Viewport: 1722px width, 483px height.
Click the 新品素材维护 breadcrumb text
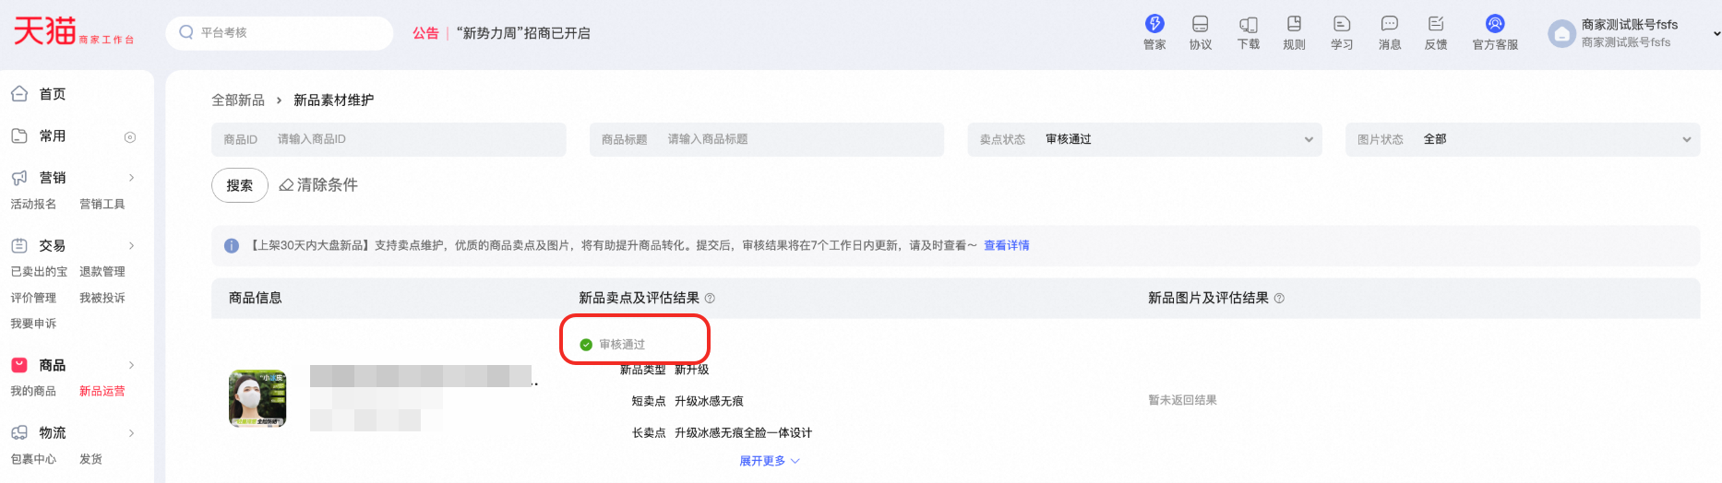333,100
